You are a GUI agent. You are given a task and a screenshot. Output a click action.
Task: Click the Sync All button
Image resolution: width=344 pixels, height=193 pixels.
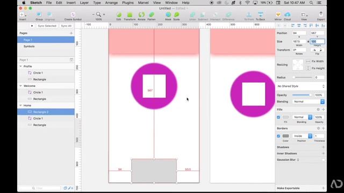click(x=66, y=26)
